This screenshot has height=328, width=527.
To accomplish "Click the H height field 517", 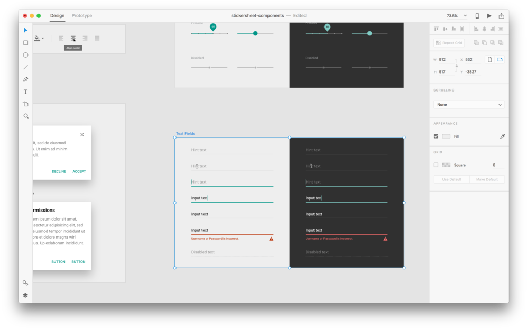I will pos(446,71).
